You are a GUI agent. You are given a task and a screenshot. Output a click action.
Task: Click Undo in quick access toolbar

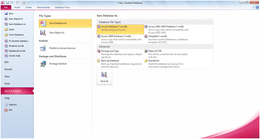tap(12, 3)
